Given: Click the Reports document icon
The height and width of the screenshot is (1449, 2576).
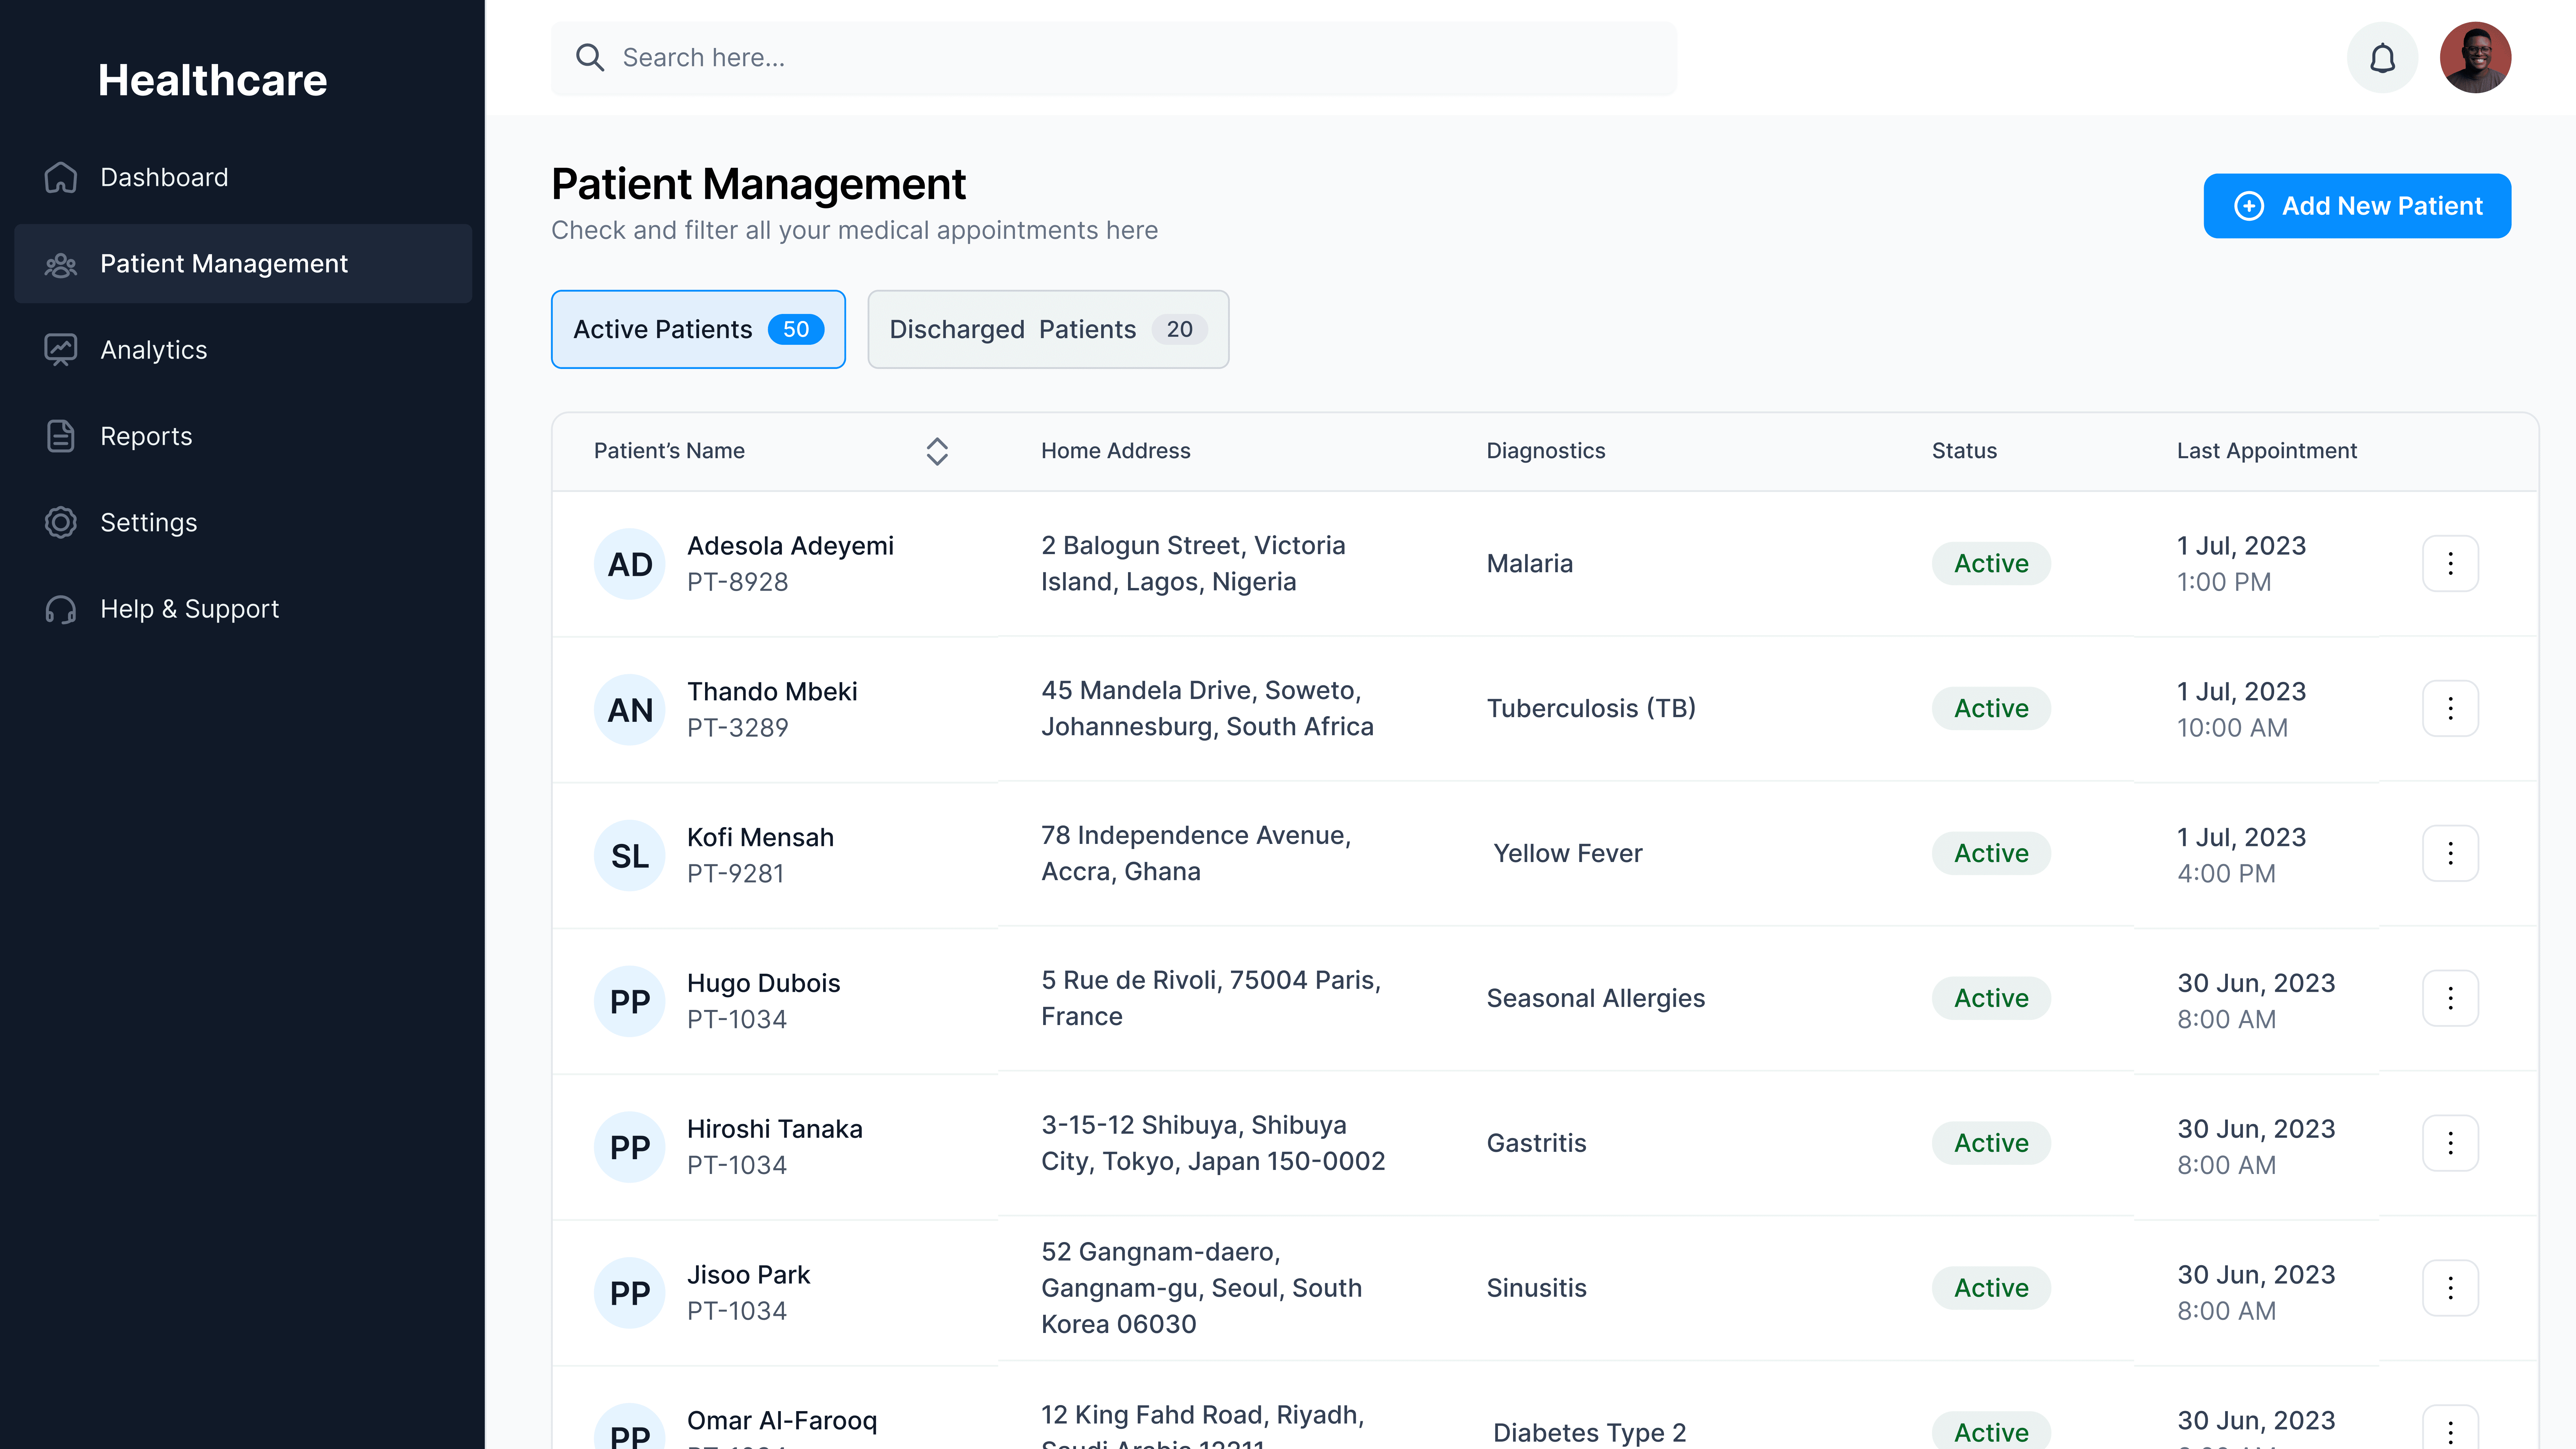Looking at the screenshot, I should 61,436.
